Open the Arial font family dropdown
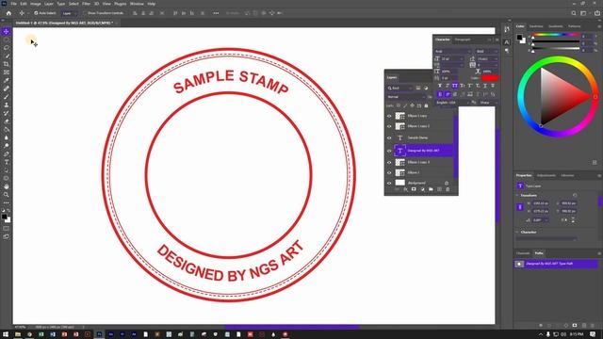This screenshot has width=603, height=339. click(453, 51)
